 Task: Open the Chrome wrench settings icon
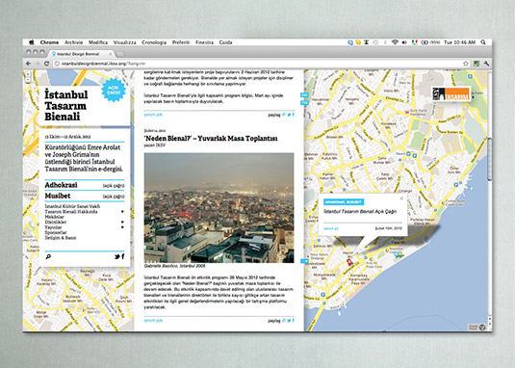[x=486, y=64]
